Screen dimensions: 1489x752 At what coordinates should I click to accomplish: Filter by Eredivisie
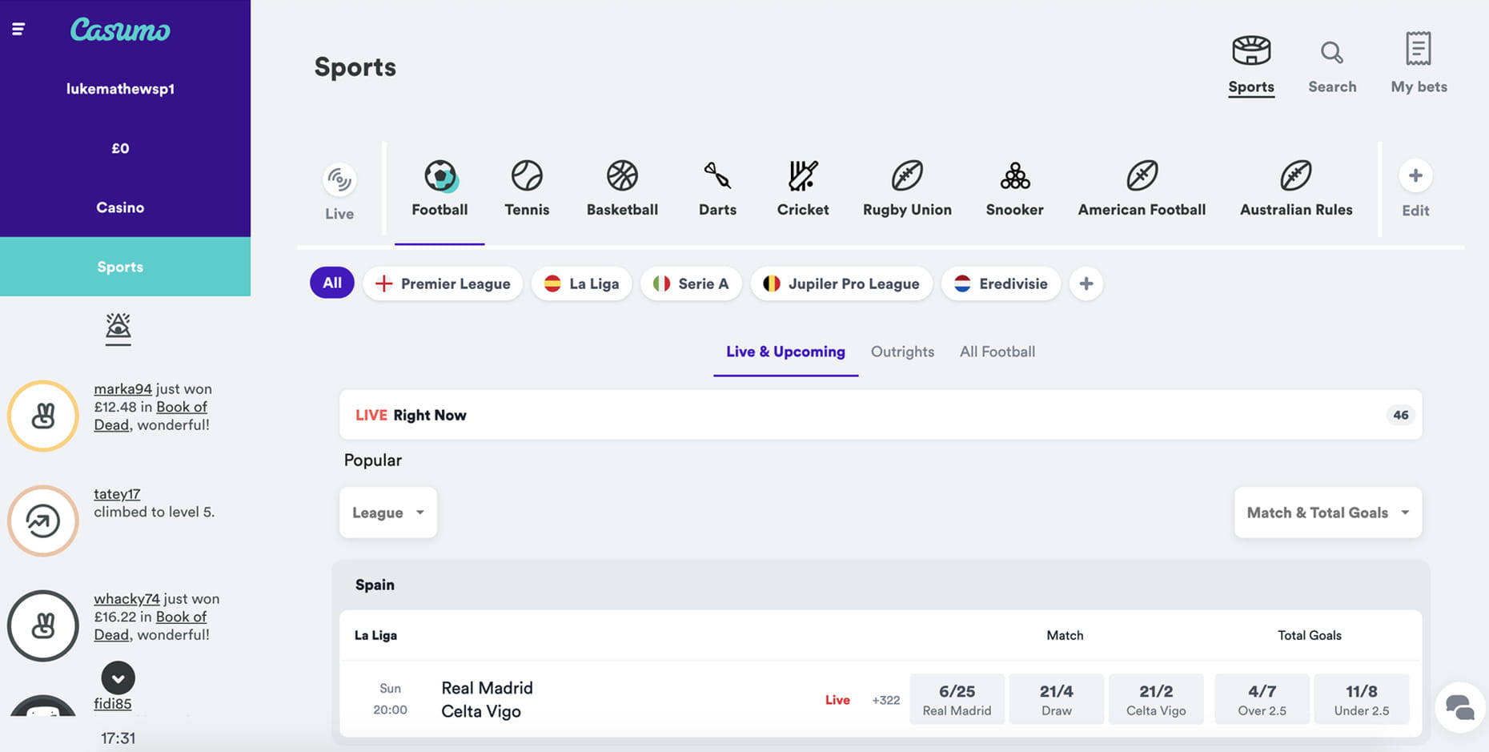point(1001,284)
